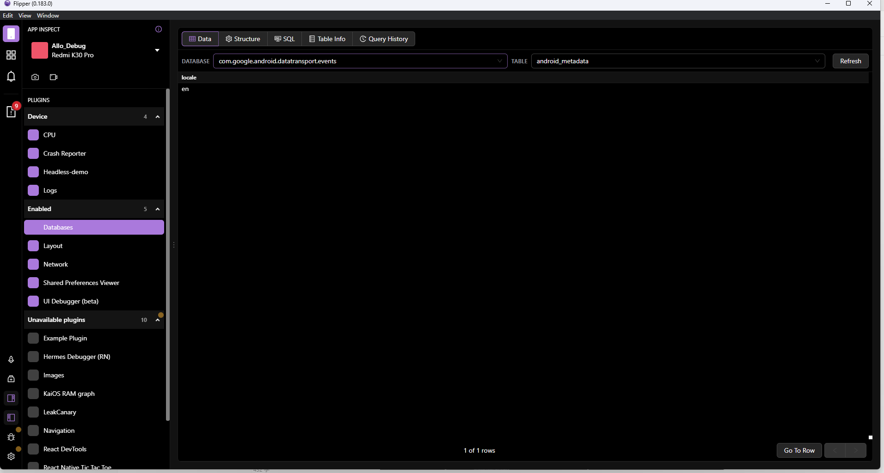Go to previous page of rows
884x473 pixels.
pos(835,450)
